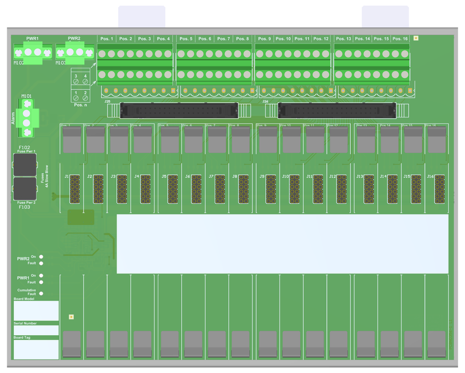The height and width of the screenshot is (373, 465).
Task: Select the Pos. 1 terminal label
Action: pyautogui.click(x=107, y=39)
